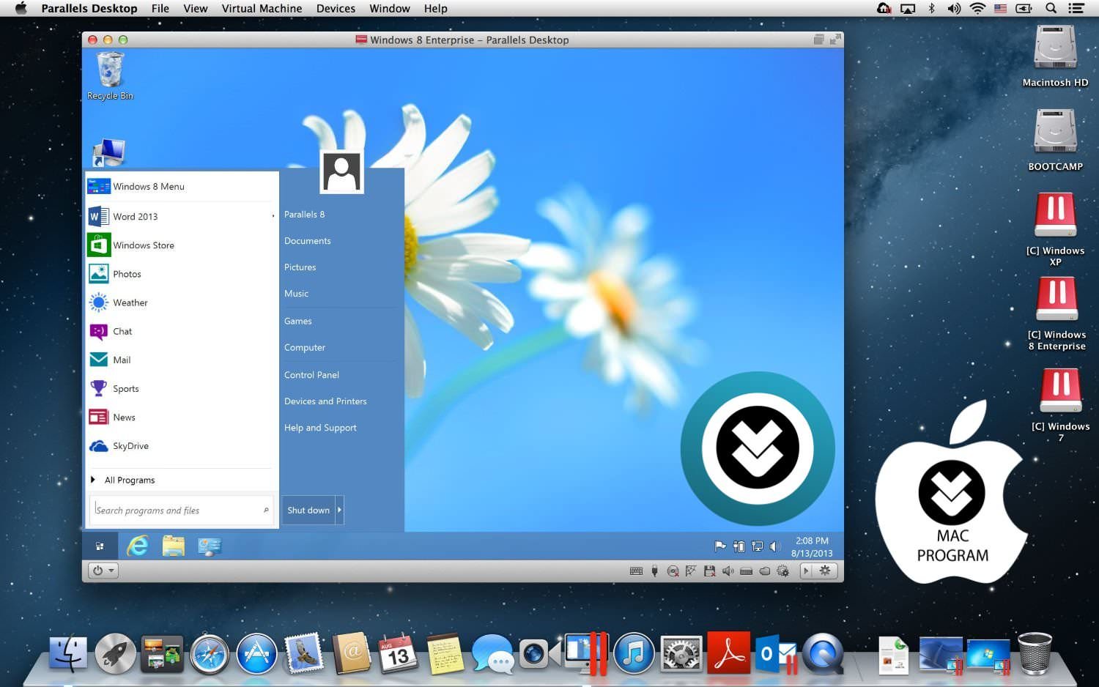Click the USB device icon in Parallels status bar

654,571
